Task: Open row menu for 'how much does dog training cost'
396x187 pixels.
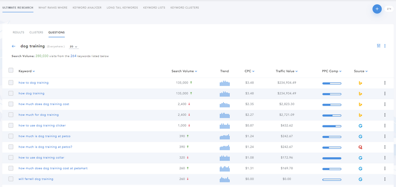Action: (385, 104)
